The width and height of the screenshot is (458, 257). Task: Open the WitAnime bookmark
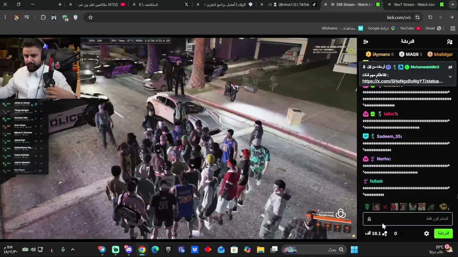click(x=342, y=28)
